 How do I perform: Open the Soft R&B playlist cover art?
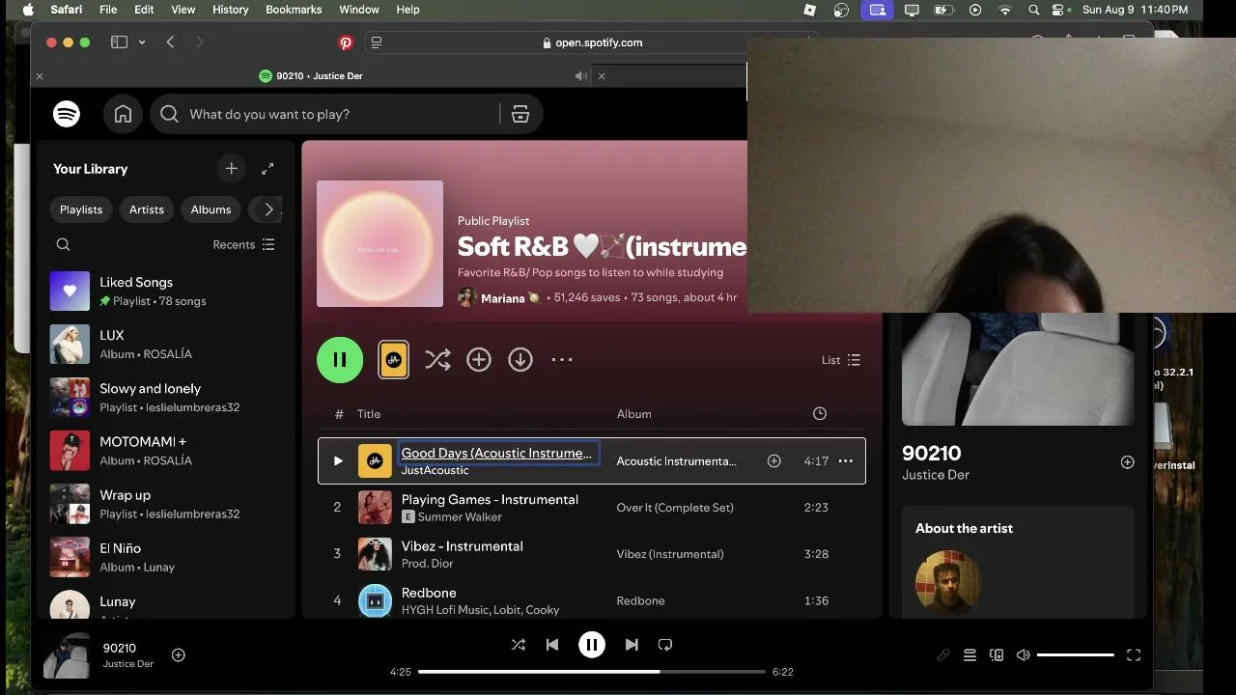tap(379, 243)
